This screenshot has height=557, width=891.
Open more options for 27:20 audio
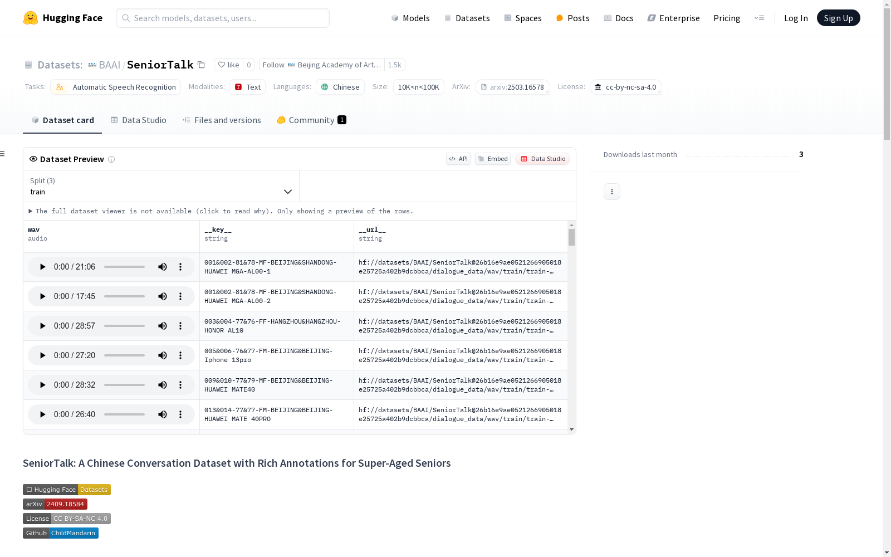pos(180,355)
